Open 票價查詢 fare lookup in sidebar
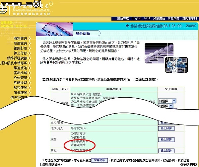Screen dimensions: 199x167 [x=21, y=43]
